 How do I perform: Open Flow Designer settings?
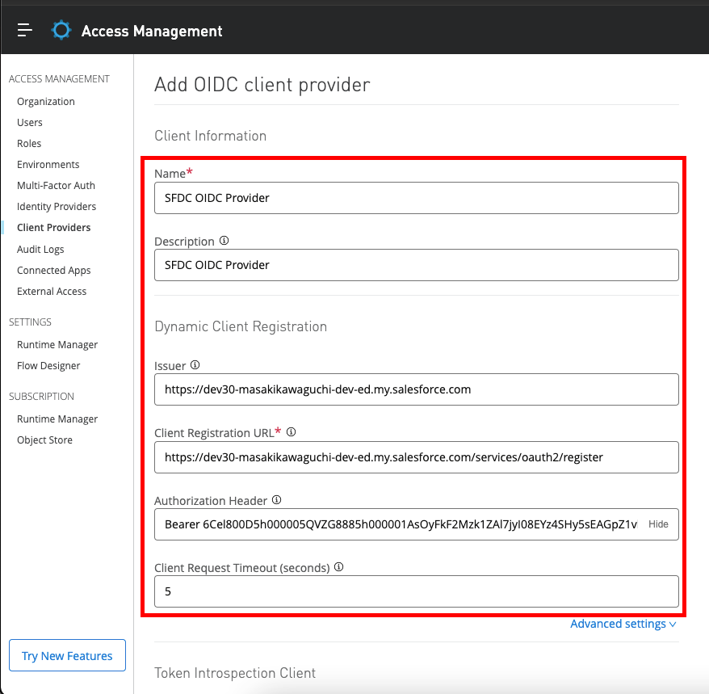(x=48, y=366)
